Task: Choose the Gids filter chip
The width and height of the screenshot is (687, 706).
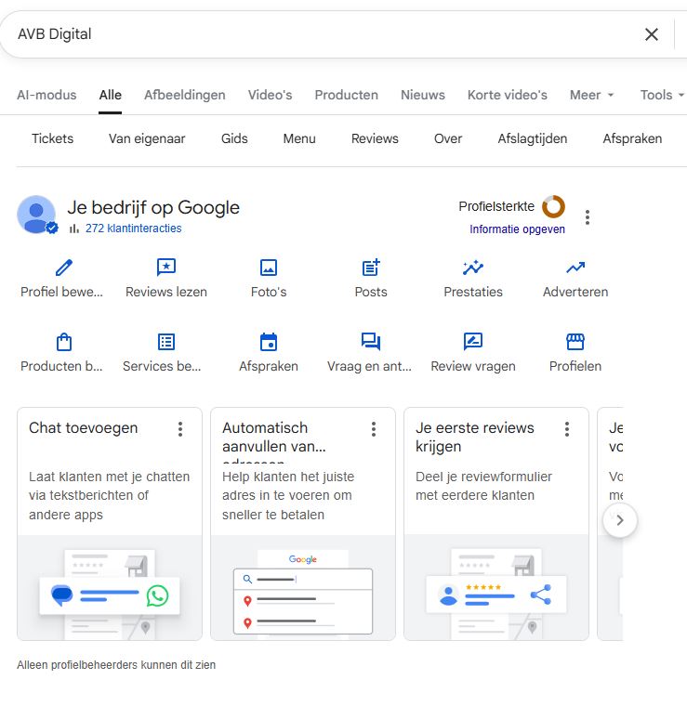Action: click(234, 138)
